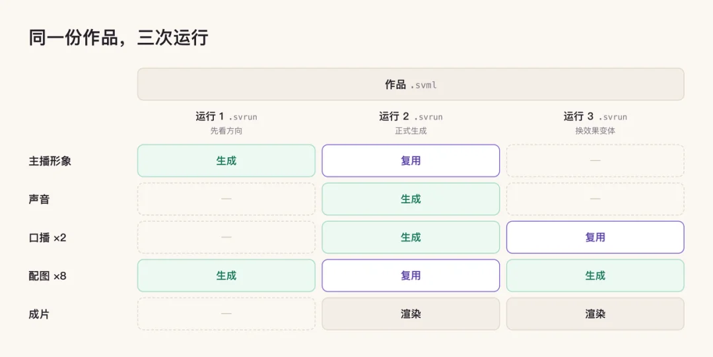The height and width of the screenshot is (357, 713).
Task: Click 复用 cell for 主播形象 in 运行 2
Action: (x=411, y=160)
